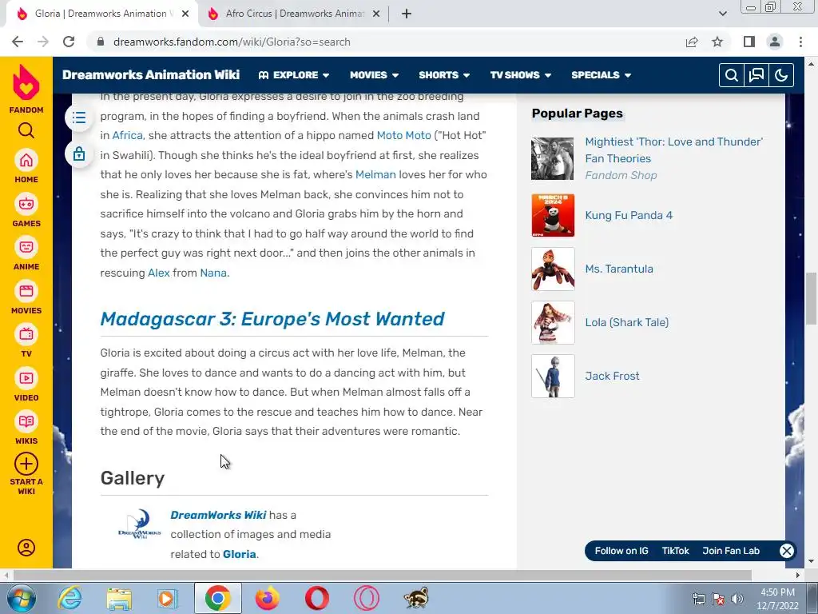Open the Africa link
Image resolution: width=818 pixels, height=614 pixels.
pyautogui.click(x=127, y=135)
